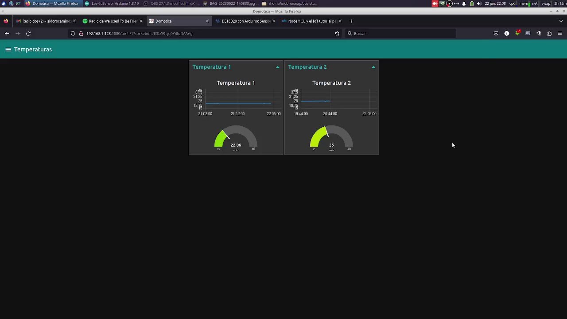Open the downloader extension with red badge

click(x=517, y=33)
